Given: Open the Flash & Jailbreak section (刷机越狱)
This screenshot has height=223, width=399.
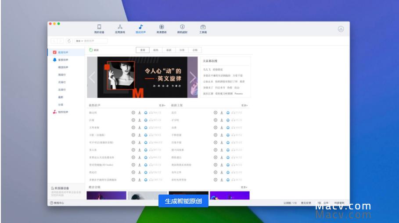Looking at the screenshot, I should (x=182, y=29).
